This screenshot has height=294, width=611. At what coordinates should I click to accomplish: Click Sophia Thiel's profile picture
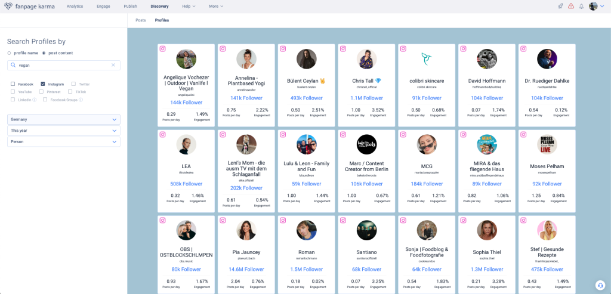487,230
